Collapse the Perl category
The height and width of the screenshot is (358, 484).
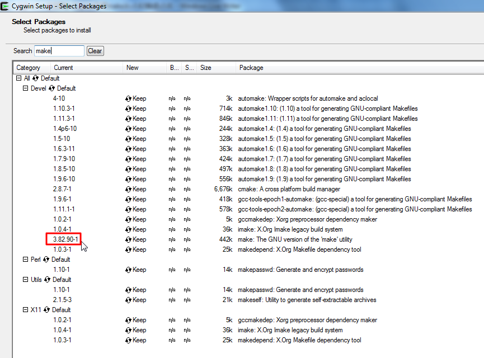coord(25,260)
